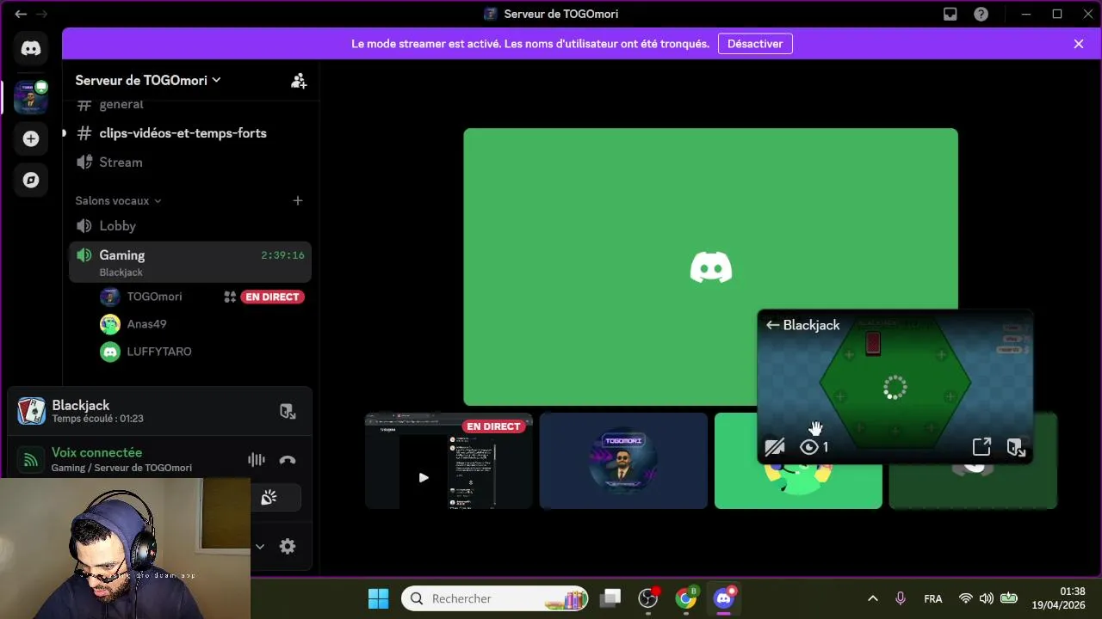Click the EN DIRECT badge beside TOGOmori
The height and width of the screenshot is (619, 1102).
tap(272, 297)
